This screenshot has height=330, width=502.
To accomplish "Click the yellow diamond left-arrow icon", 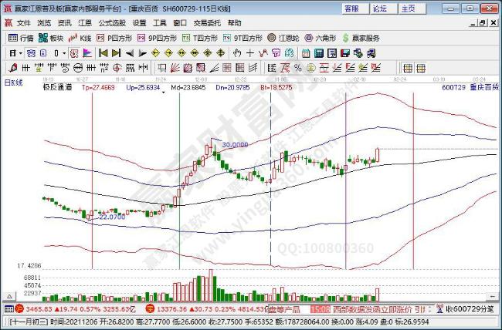I will point(155,53).
